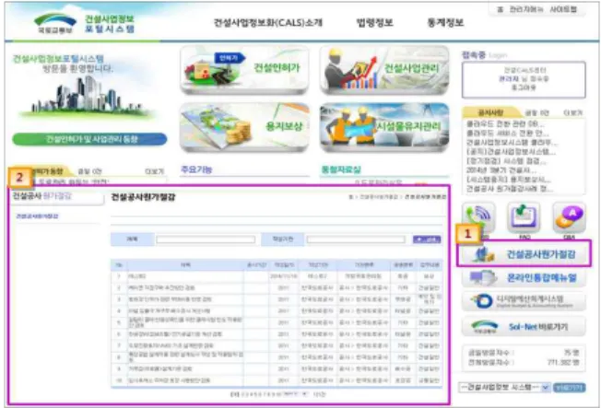Expand the 건설사업정보 시스템 dropdown
The height and width of the screenshot is (408, 601).
tap(504, 388)
